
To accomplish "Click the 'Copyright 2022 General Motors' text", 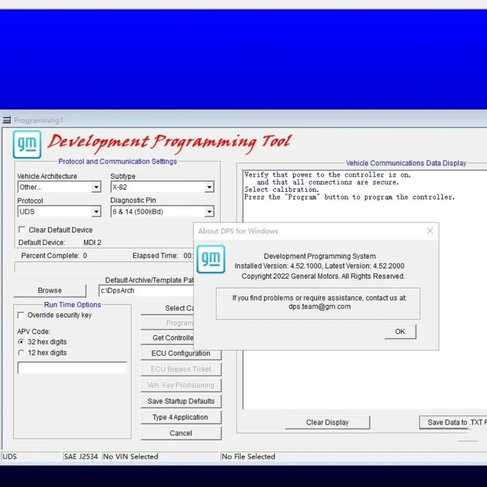I will [323, 276].
